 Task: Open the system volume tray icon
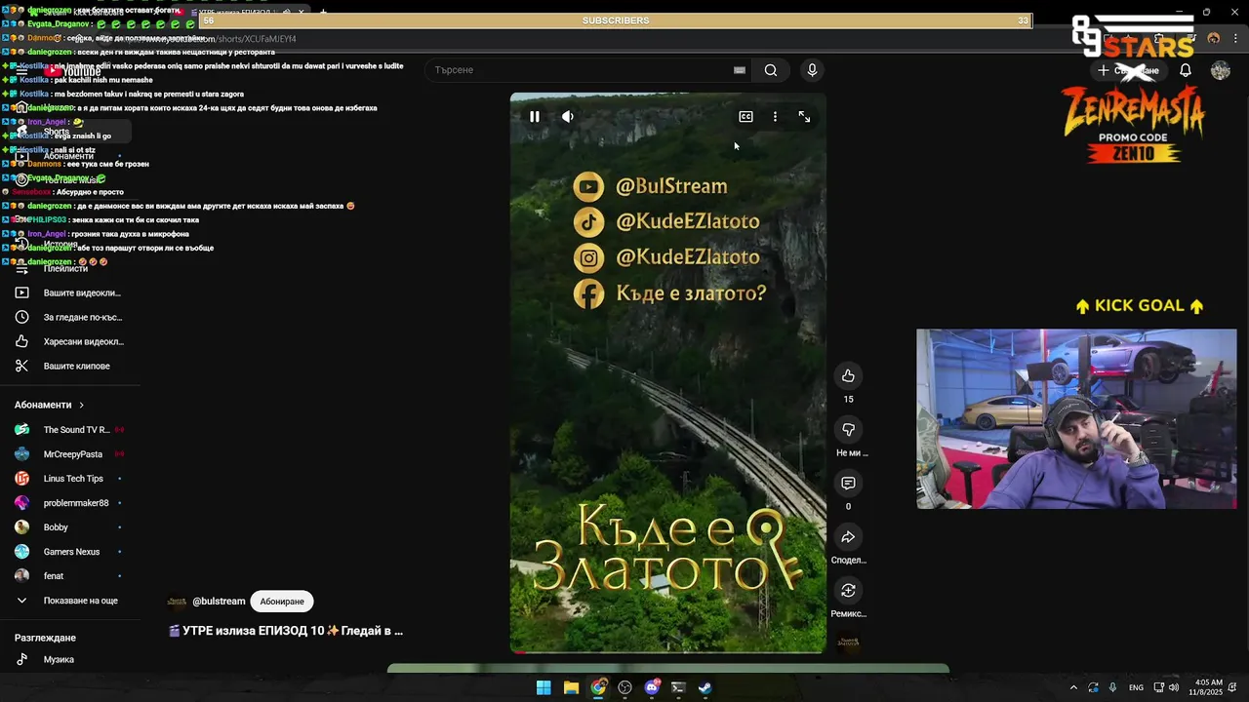tap(1174, 687)
